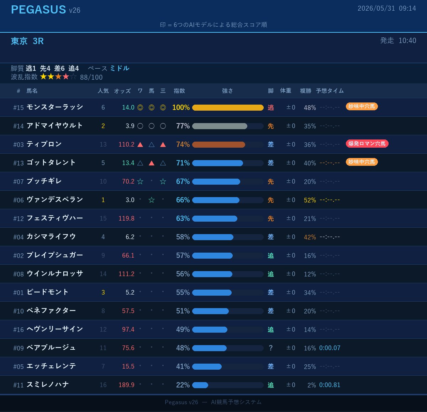Image resolution: width=427 pixels, height=412 pixels.
Task: Click the predicted time 0:00.81 for スミレノハナ
Action: 330,385
